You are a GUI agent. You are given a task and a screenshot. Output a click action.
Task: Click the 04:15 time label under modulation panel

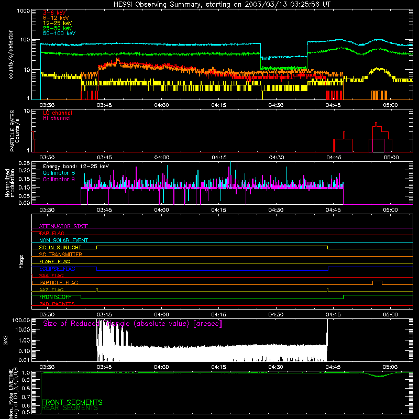[x=218, y=210]
